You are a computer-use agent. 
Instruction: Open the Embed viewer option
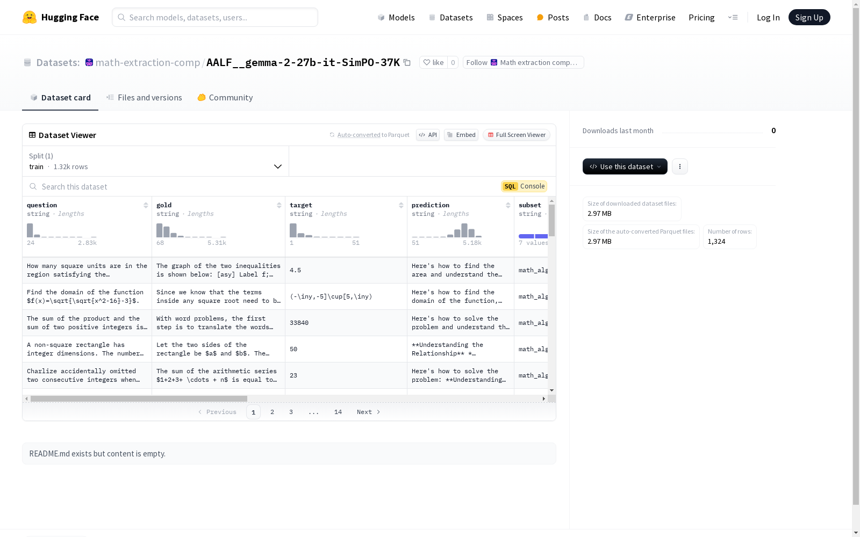click(x=461, y=135)
